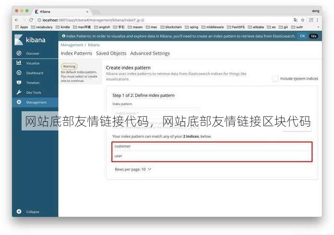The height and width of the screenshot is (235, 334).
Task: Click the dong profile button
Action: 315,11
